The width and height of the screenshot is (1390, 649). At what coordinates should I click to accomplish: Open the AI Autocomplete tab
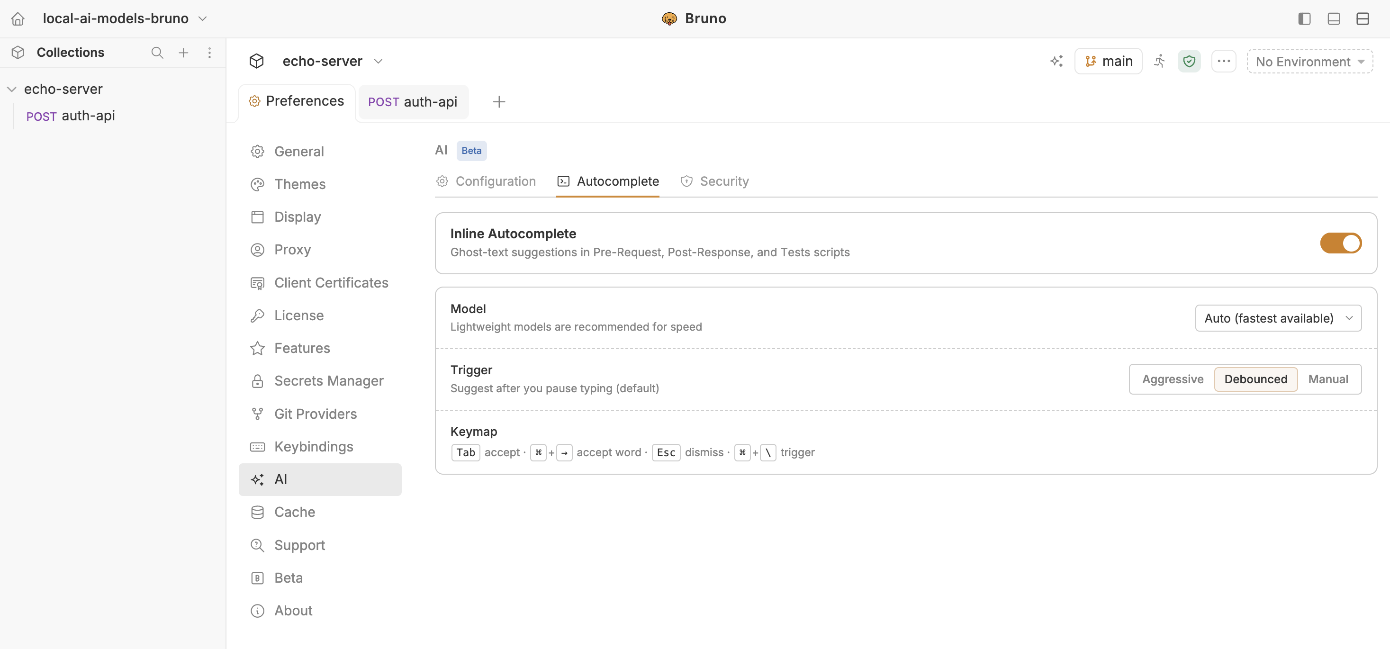tap(607, 181)
